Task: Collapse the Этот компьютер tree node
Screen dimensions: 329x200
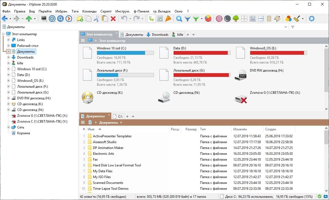Action: click(x=3, y=34)
